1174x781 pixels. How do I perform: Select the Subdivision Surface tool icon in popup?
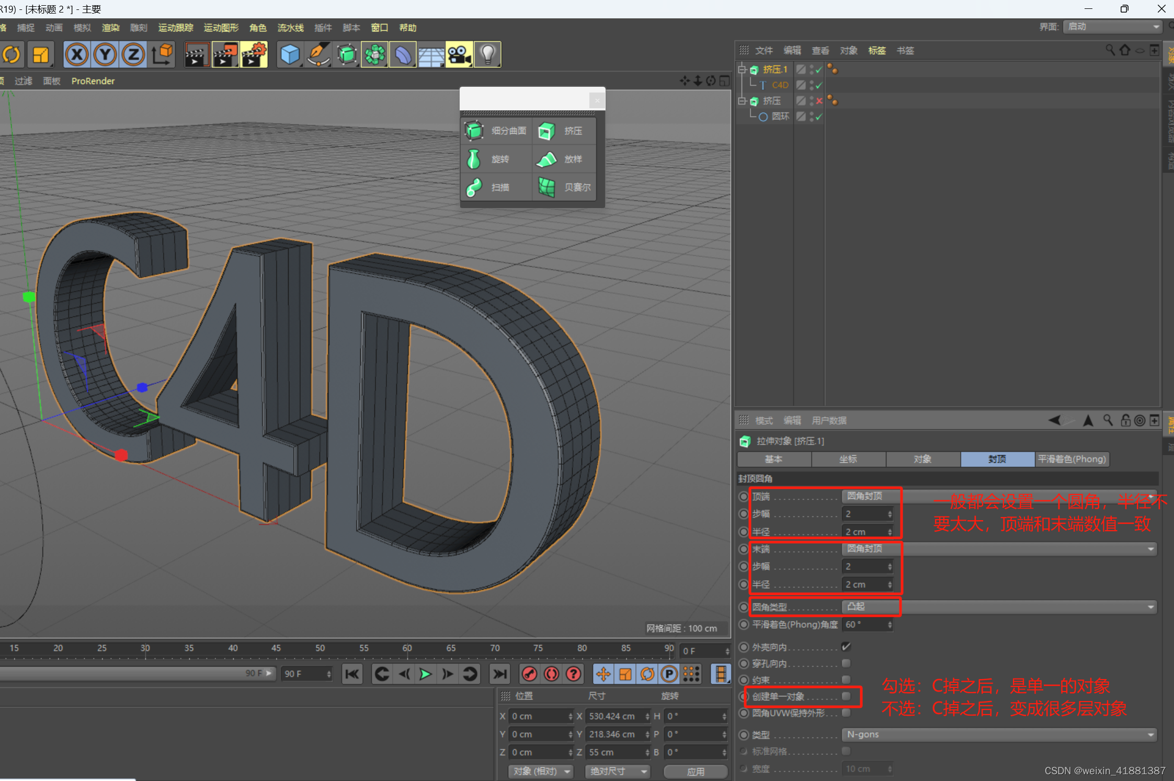pos(474,131)
